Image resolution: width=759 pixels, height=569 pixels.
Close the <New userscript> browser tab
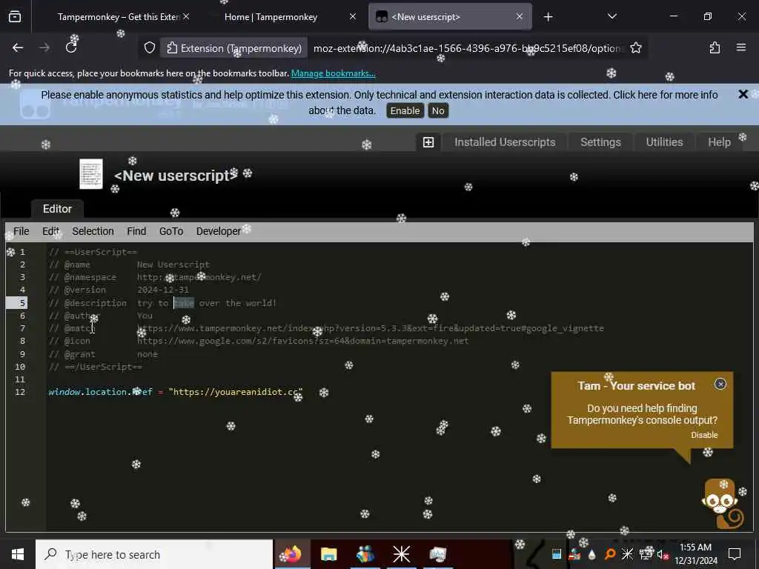click(x=520, y=16)
